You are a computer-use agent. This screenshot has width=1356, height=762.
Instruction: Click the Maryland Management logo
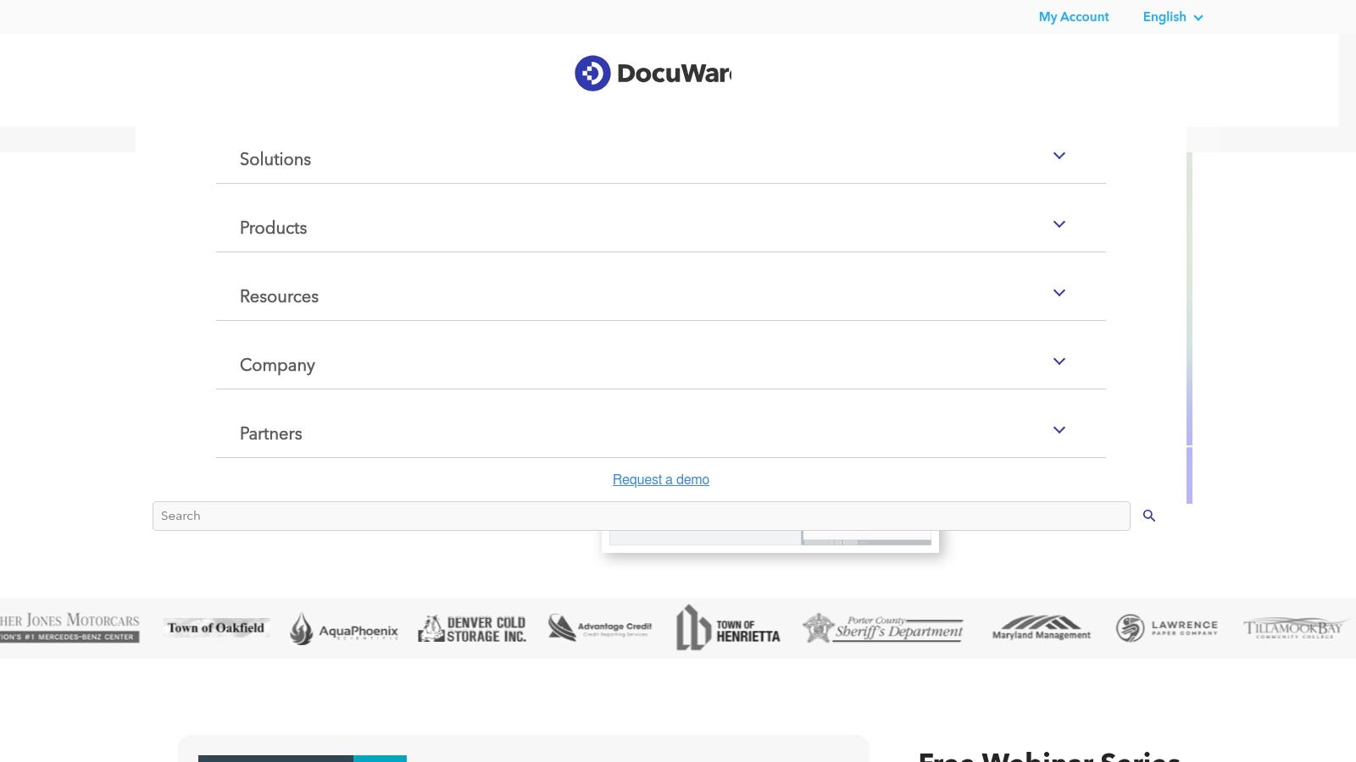click(x=1041, y=627)
